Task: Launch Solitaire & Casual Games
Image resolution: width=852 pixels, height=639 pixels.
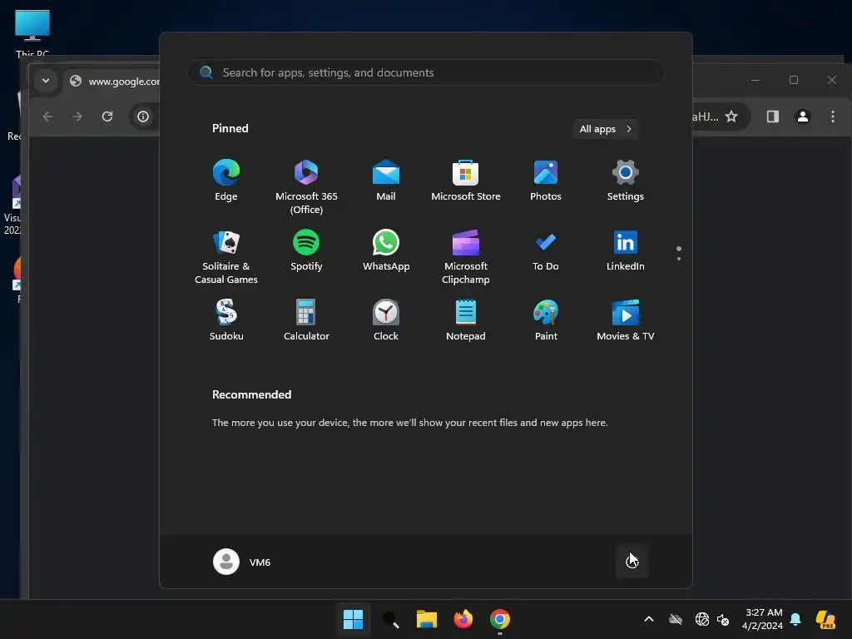Action: coord(226,257)
